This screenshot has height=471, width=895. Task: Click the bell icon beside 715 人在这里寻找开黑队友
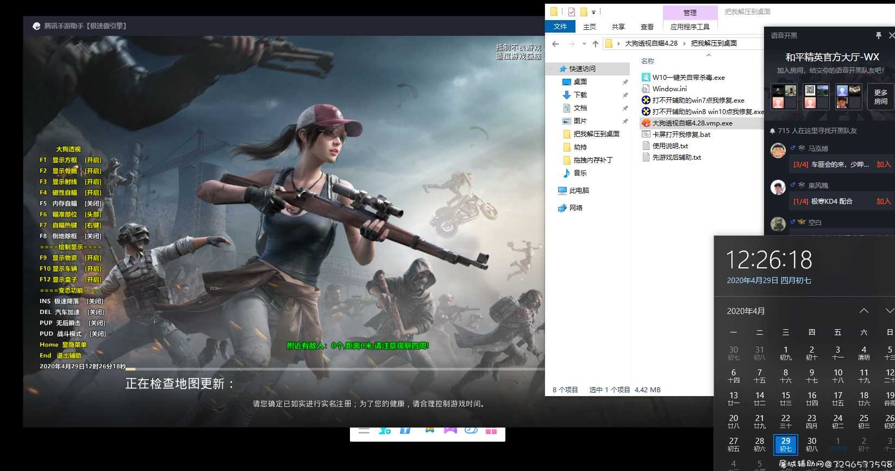click(772, 131)
